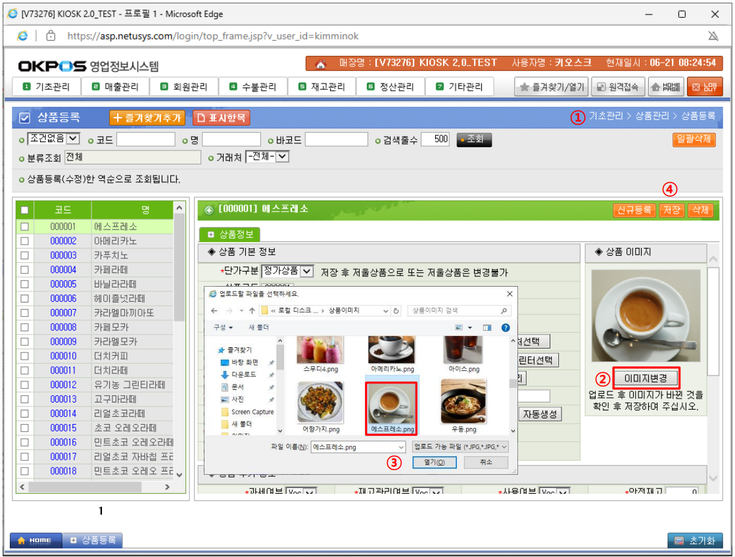
Task: Open the upload file type filter dropdown
Action: (460, 447)
